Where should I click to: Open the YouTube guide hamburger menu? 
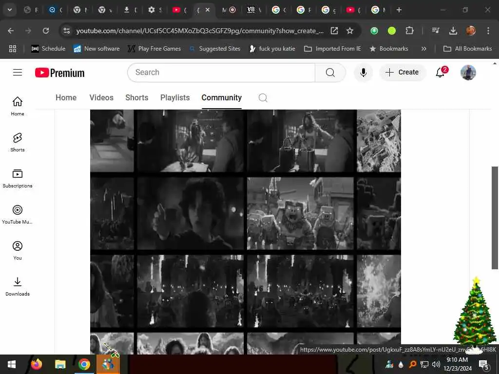pos(18,73)
